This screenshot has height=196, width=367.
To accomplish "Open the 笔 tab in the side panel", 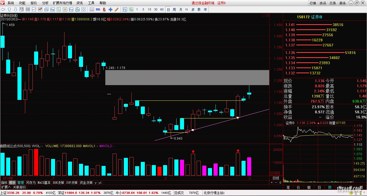I will coord(288,187).
